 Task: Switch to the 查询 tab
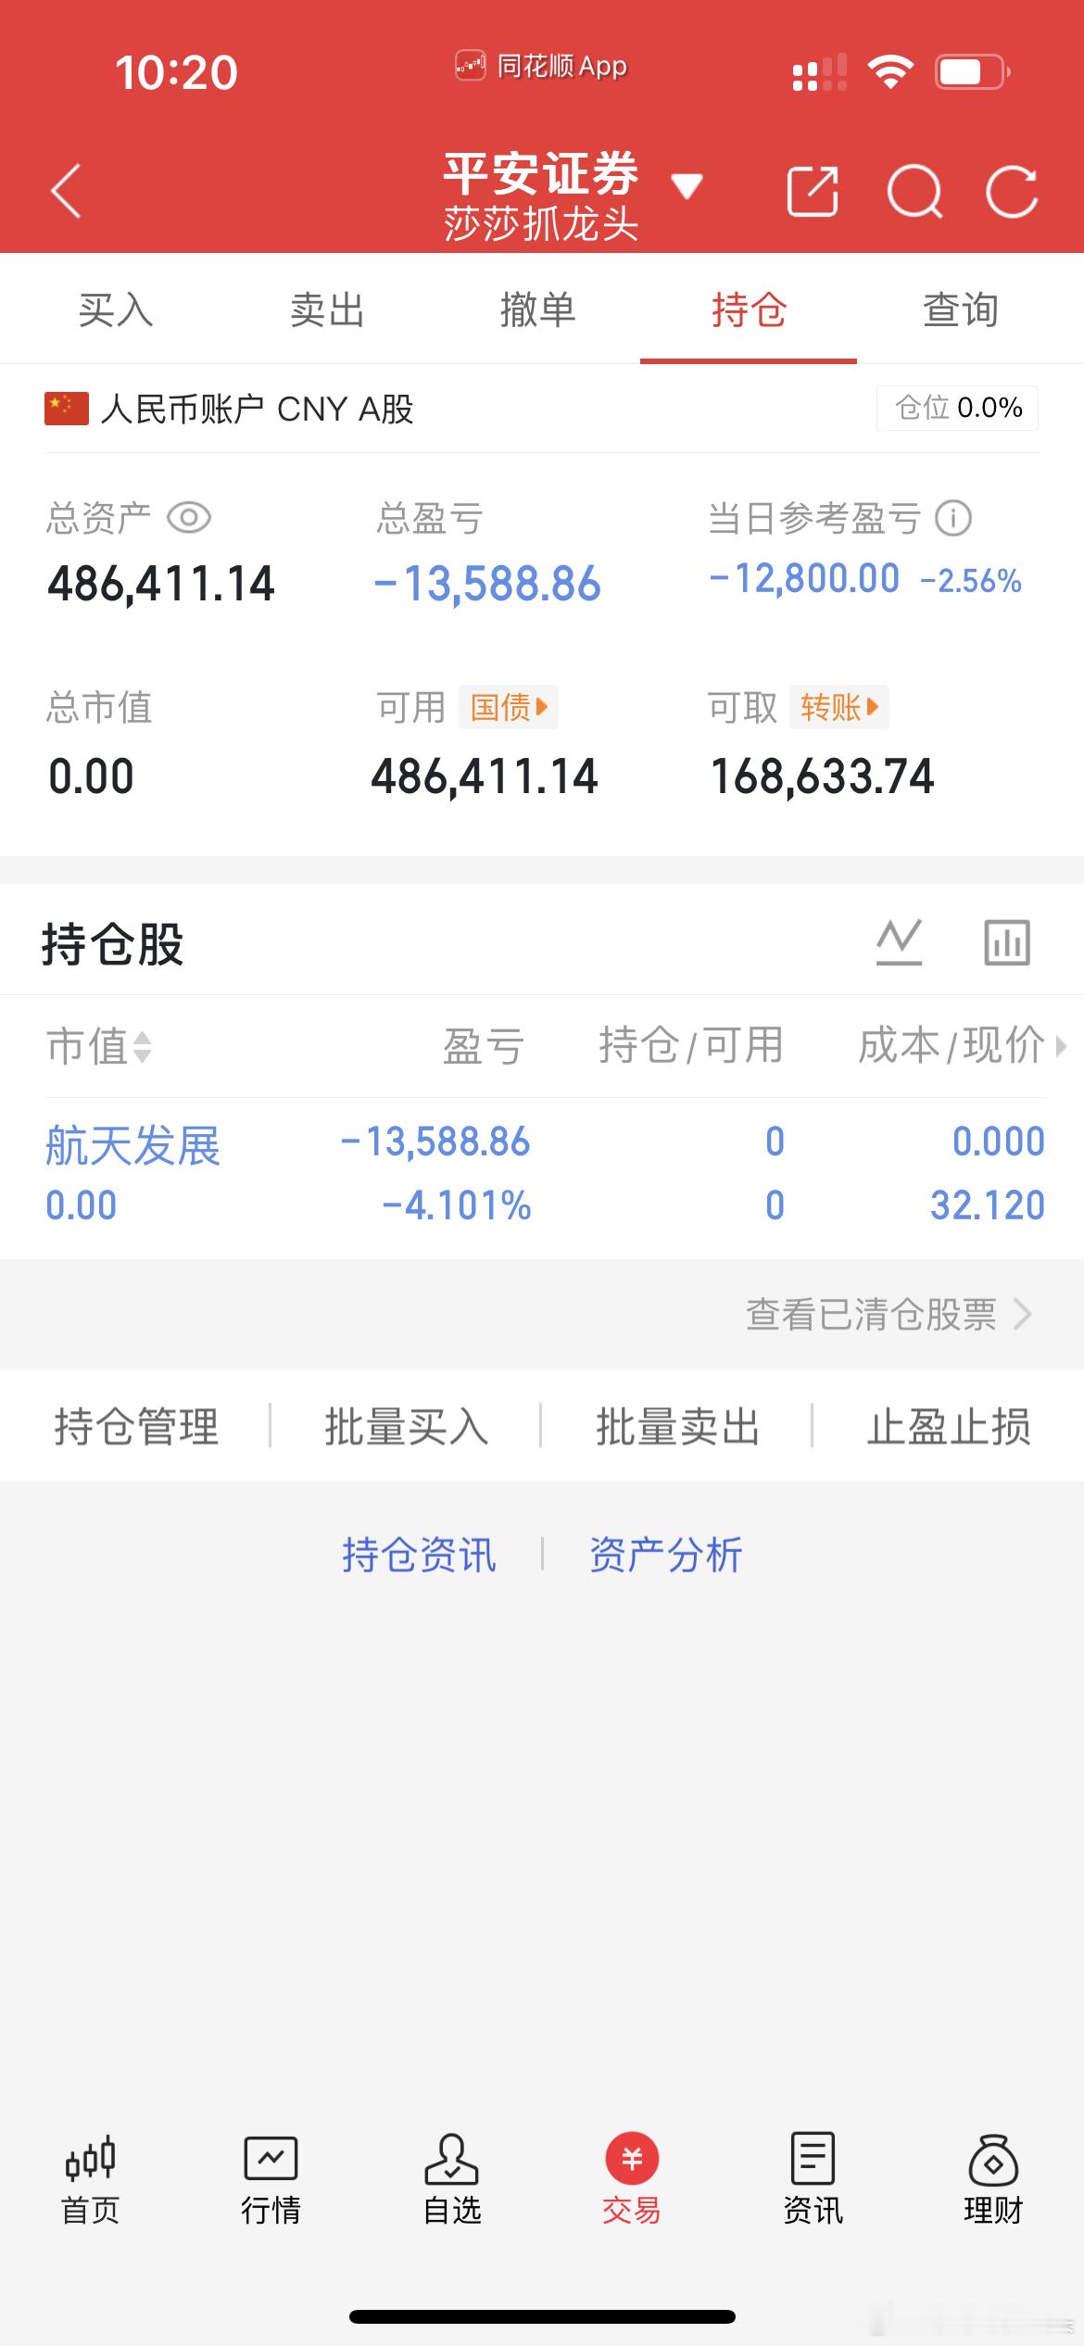tap(961, 309)
